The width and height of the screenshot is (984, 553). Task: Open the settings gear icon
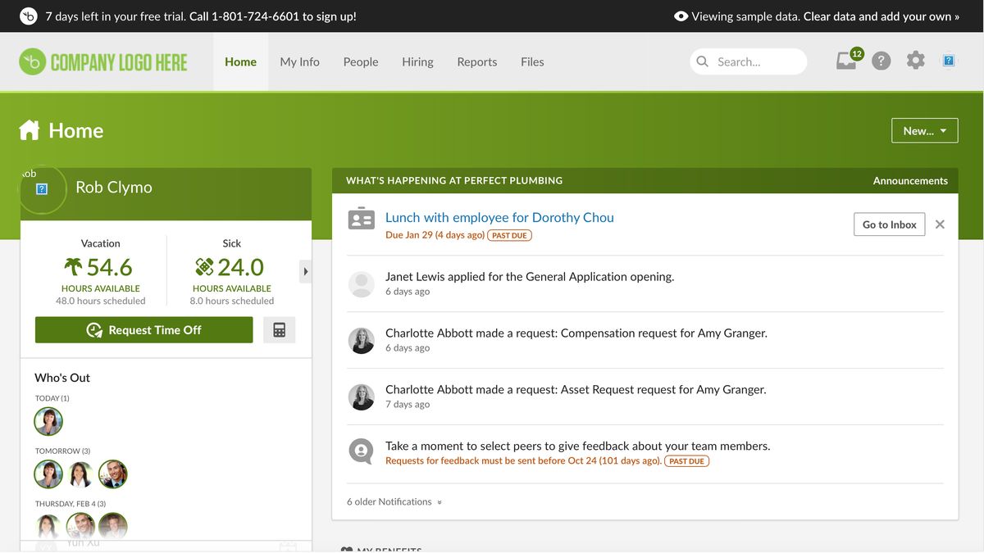(x=915, y=60)
